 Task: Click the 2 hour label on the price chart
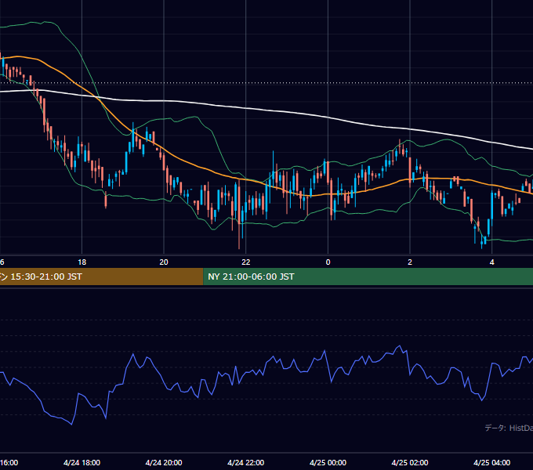410,262
